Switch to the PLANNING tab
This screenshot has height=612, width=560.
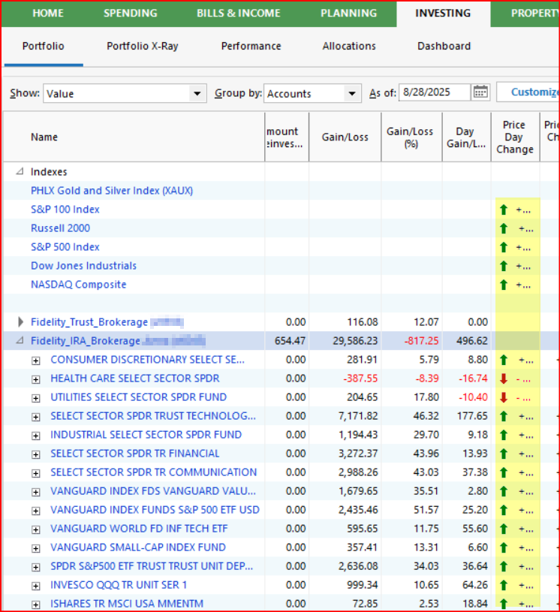349,14
